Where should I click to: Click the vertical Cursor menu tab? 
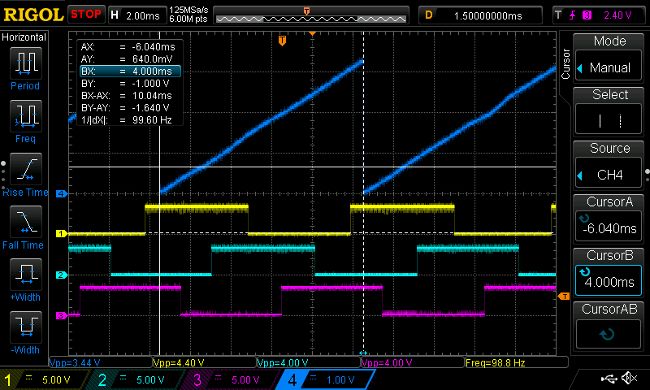pyautogui.click(x=565, y=64)
